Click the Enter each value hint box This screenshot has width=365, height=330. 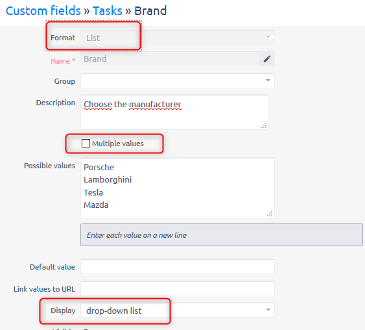pyautogui.click(x=222, y=235)
